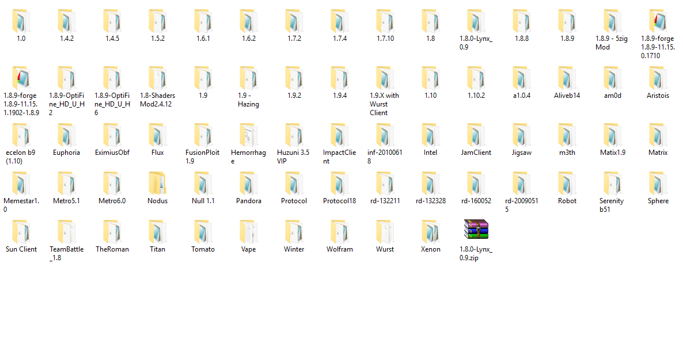The image size is (683, 350).
Task: Click the Memestar1.0 folder icon
Action: pyautogui.click(x=21, y=183)
